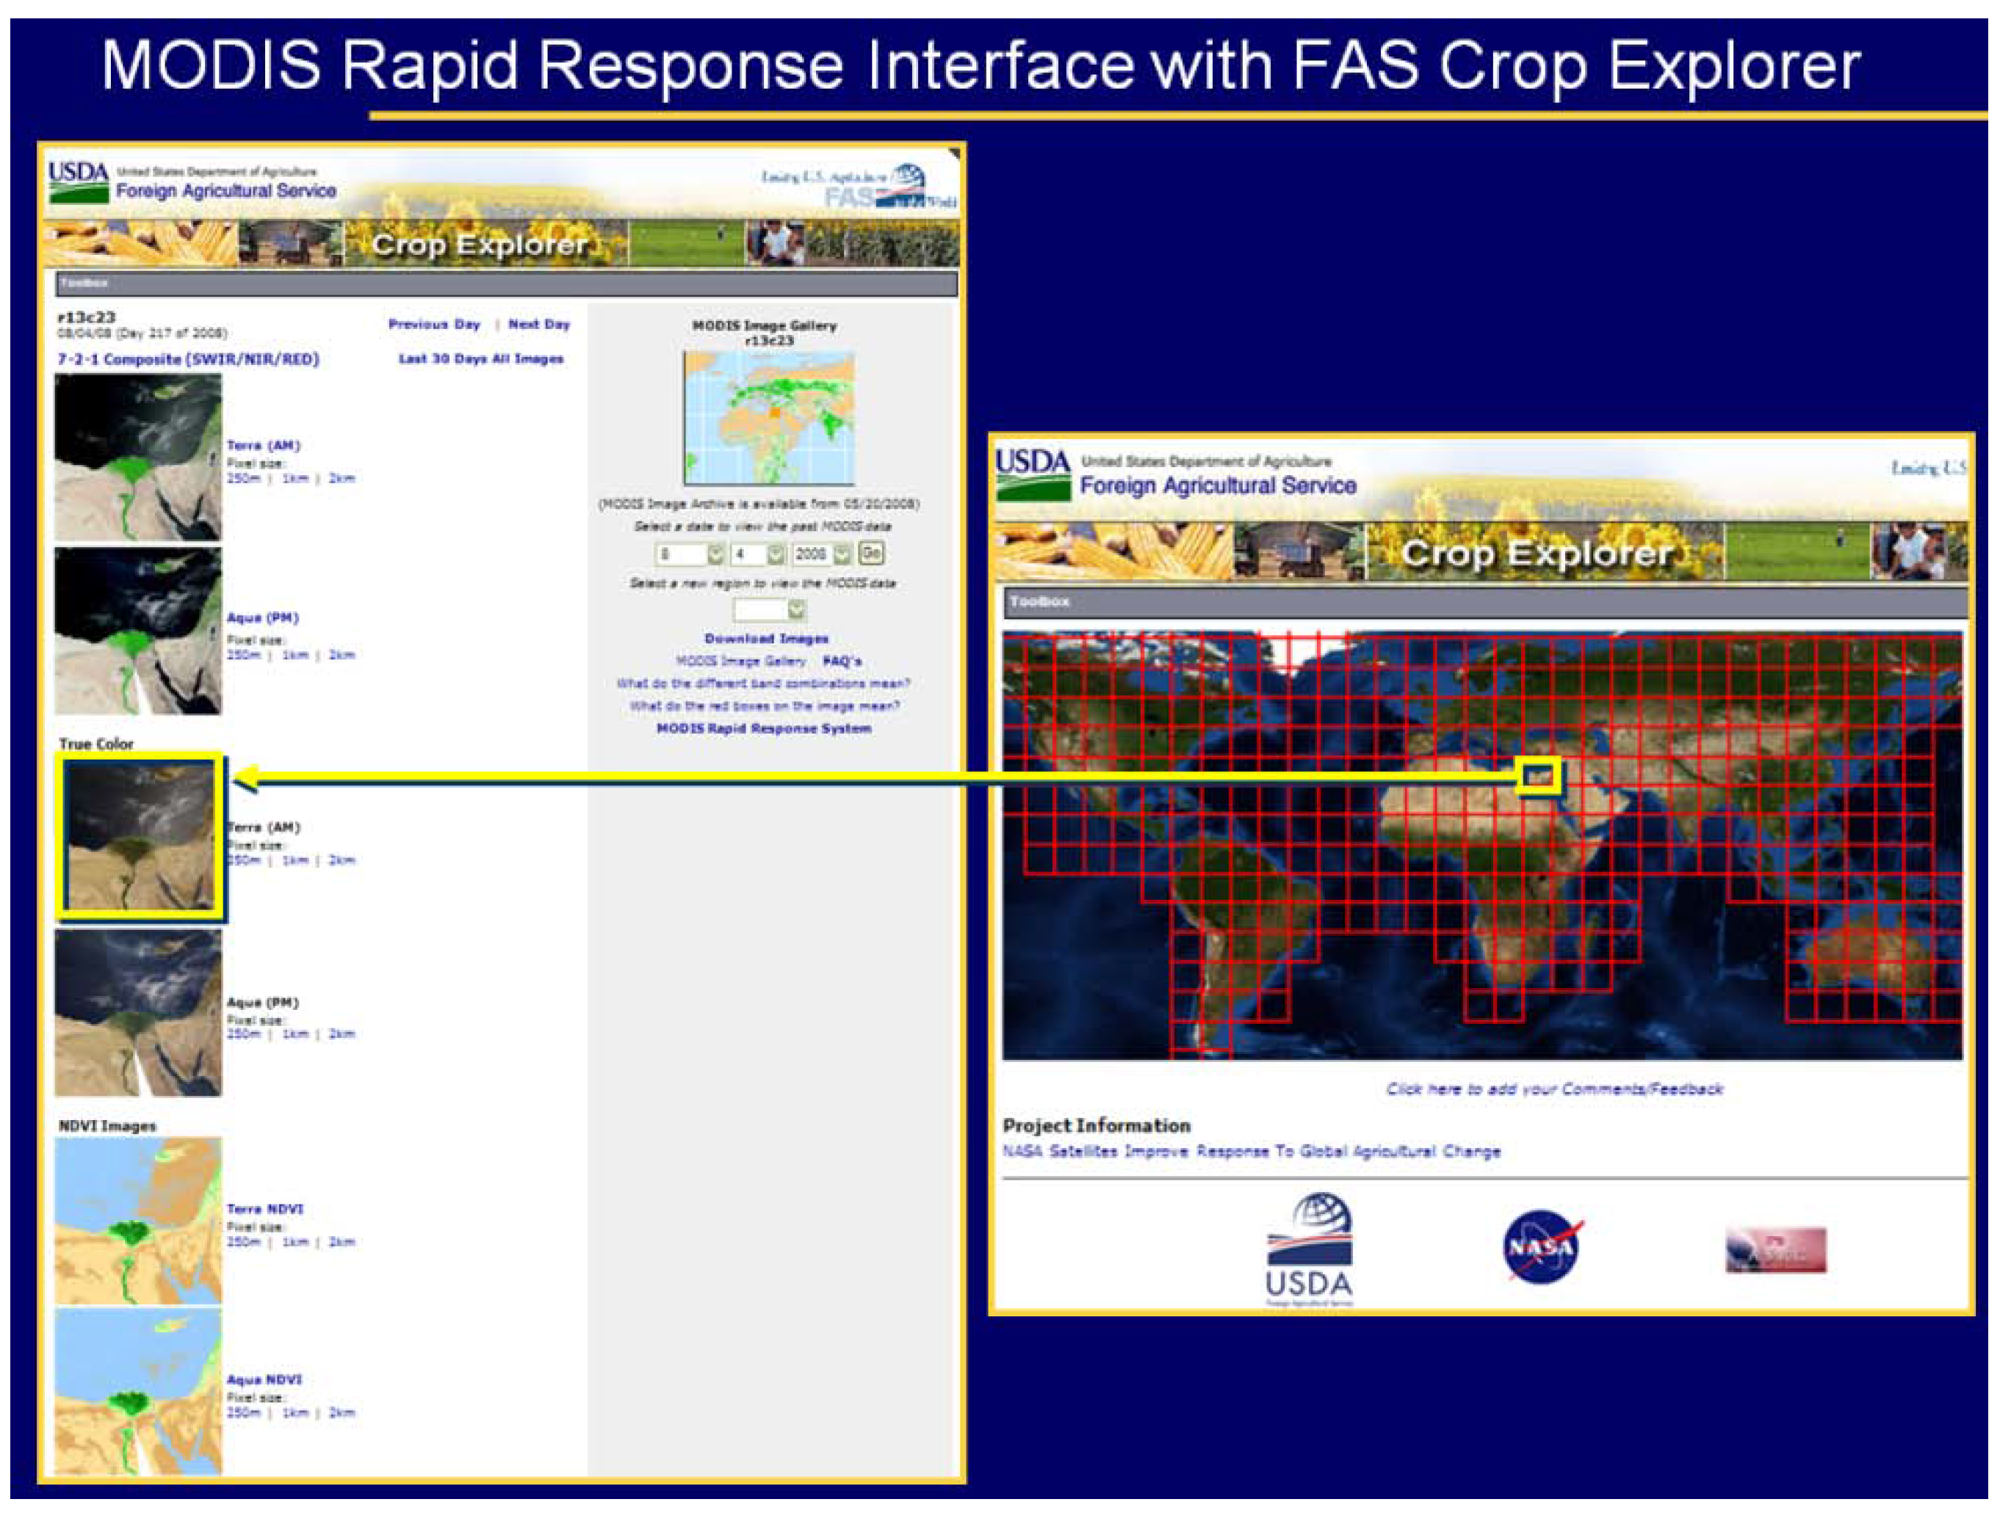Select 250m under Aqua NDVI

tap(243, 1412)
